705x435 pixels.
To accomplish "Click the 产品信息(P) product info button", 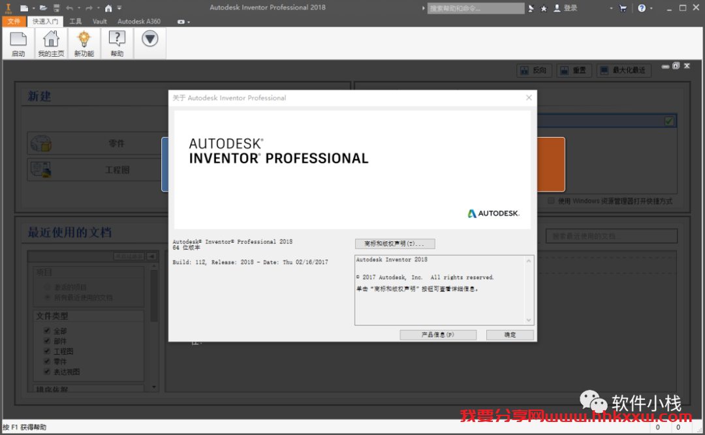I will point(438,335).
